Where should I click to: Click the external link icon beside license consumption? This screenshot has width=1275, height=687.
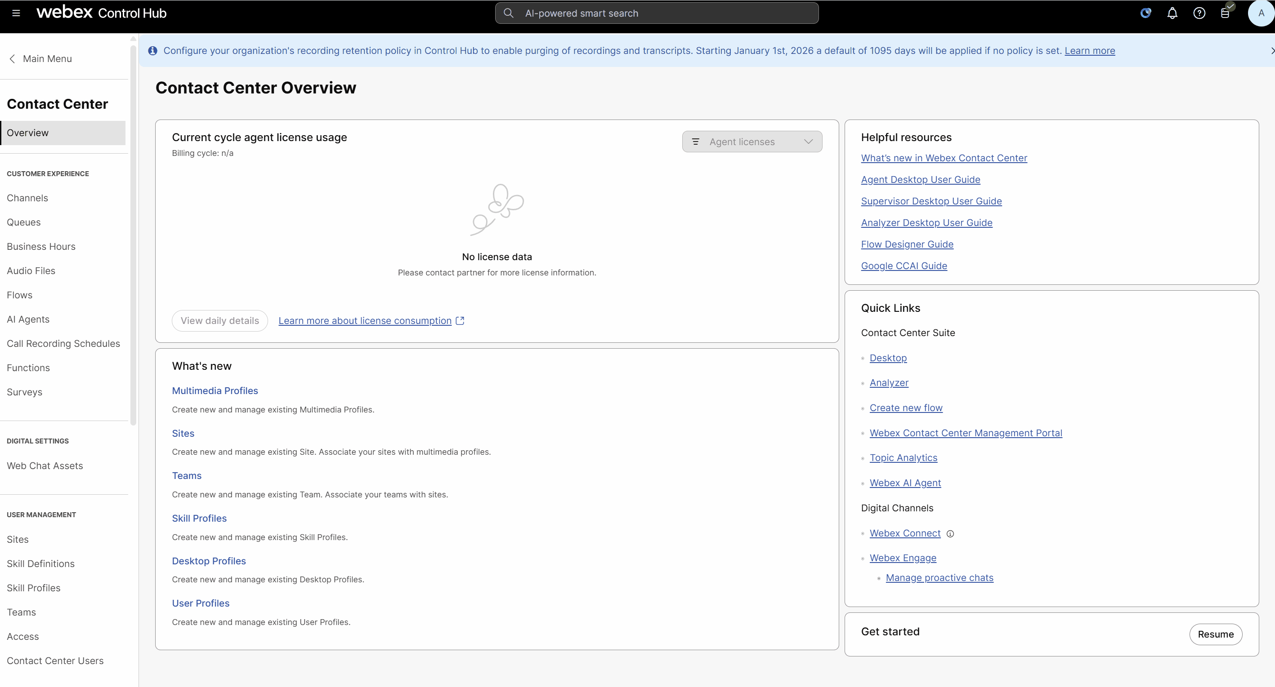tap(460, 320)
